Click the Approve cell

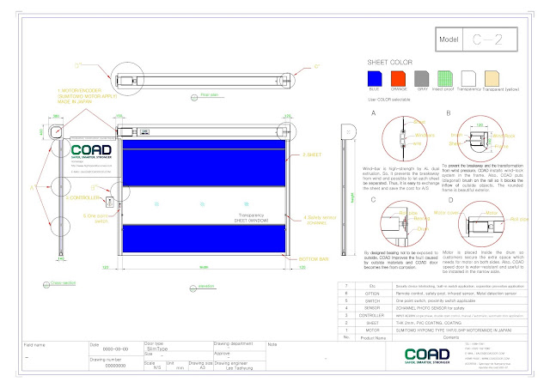240,355
